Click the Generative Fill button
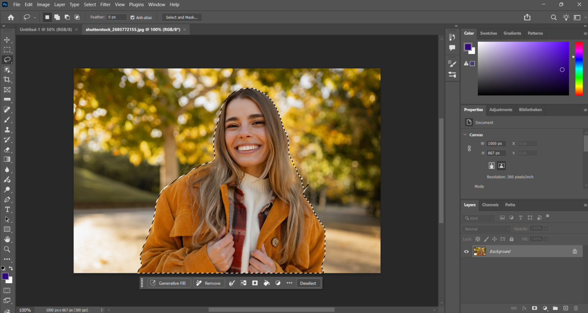Screen dimensions: 588x313 tap(168, 283)
